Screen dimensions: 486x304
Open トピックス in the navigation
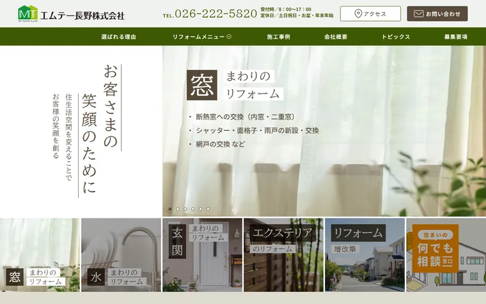[396, 36]
